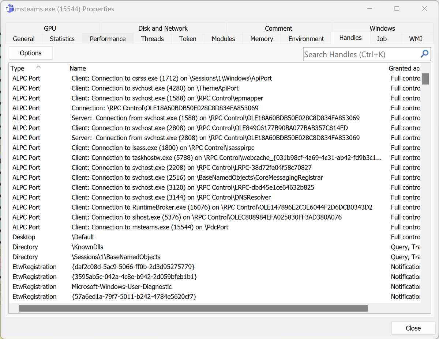Click the search magnifier icon

point(424,54)
